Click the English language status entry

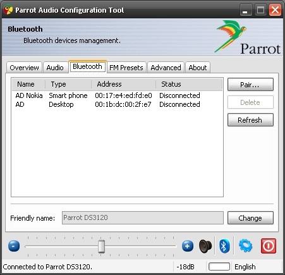[x=245, y=267]
